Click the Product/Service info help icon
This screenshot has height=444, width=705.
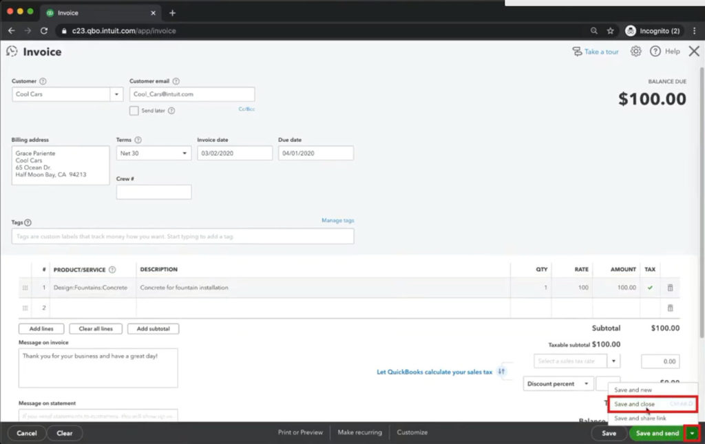click(112, 270)
